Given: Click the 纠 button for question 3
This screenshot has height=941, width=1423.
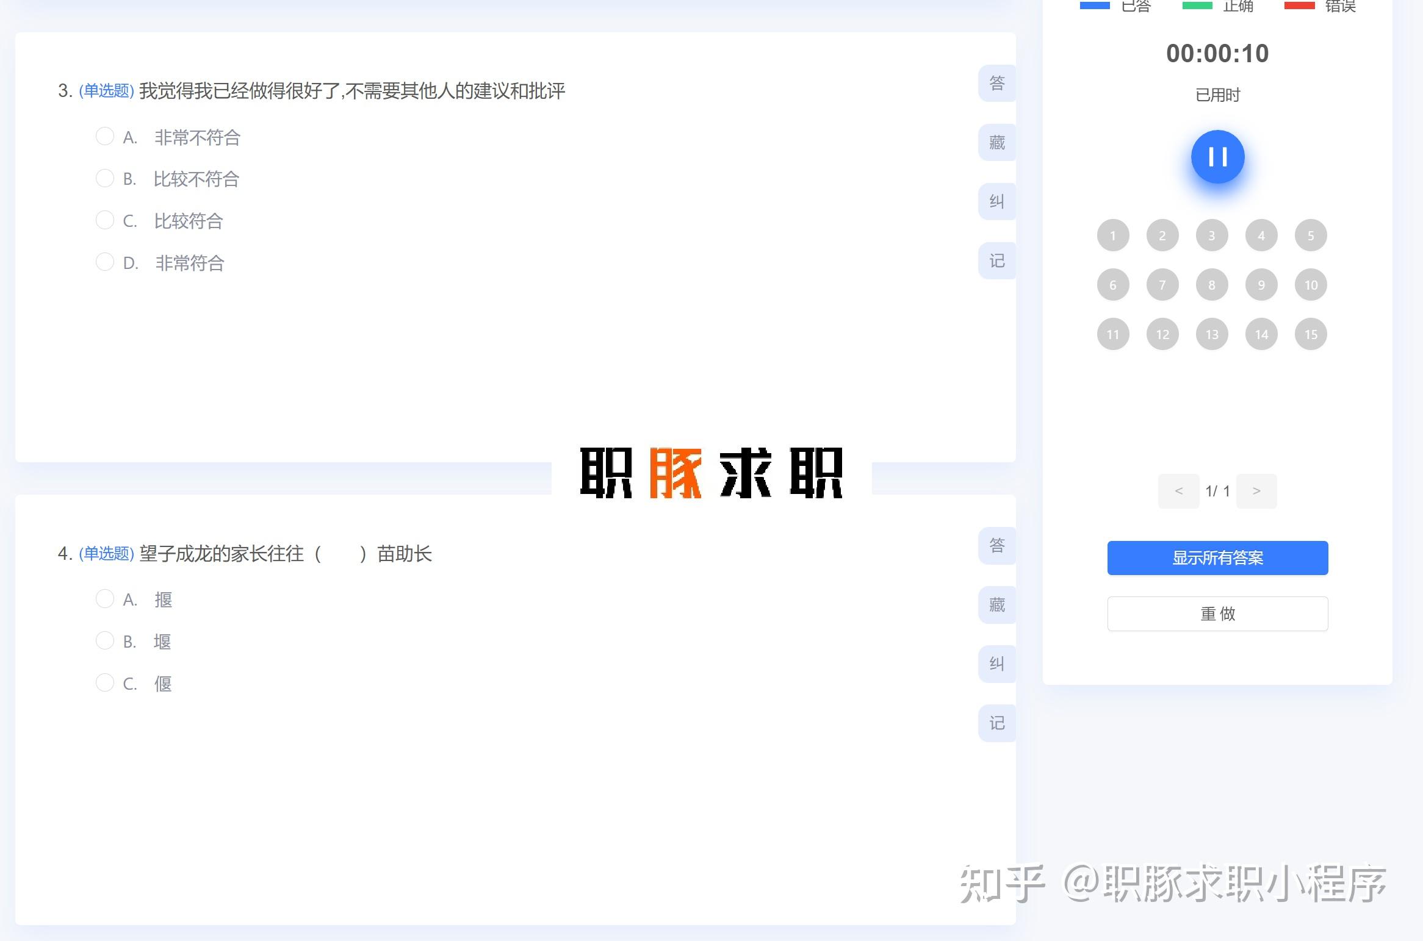Looking at the screenshot, I should (x=997, y=202).
